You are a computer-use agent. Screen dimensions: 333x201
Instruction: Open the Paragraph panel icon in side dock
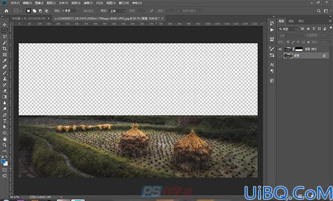click(x=272, y=71)
